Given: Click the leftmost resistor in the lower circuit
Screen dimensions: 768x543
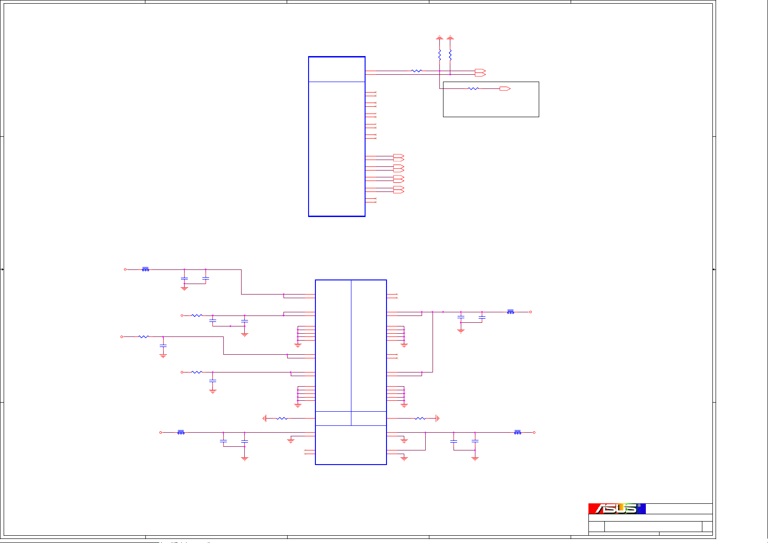Looking at the screenshot, I should tap(144, 336).
